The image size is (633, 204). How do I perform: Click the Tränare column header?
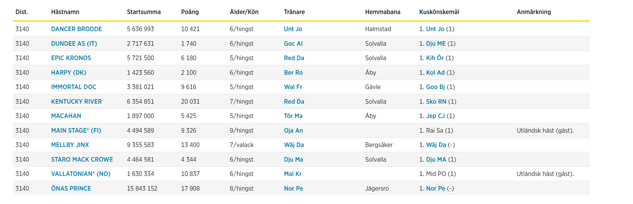point(294,12)
